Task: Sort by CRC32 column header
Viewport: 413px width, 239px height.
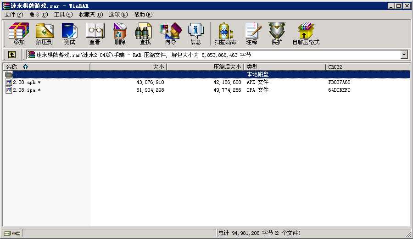Action: tap(368, 67)
